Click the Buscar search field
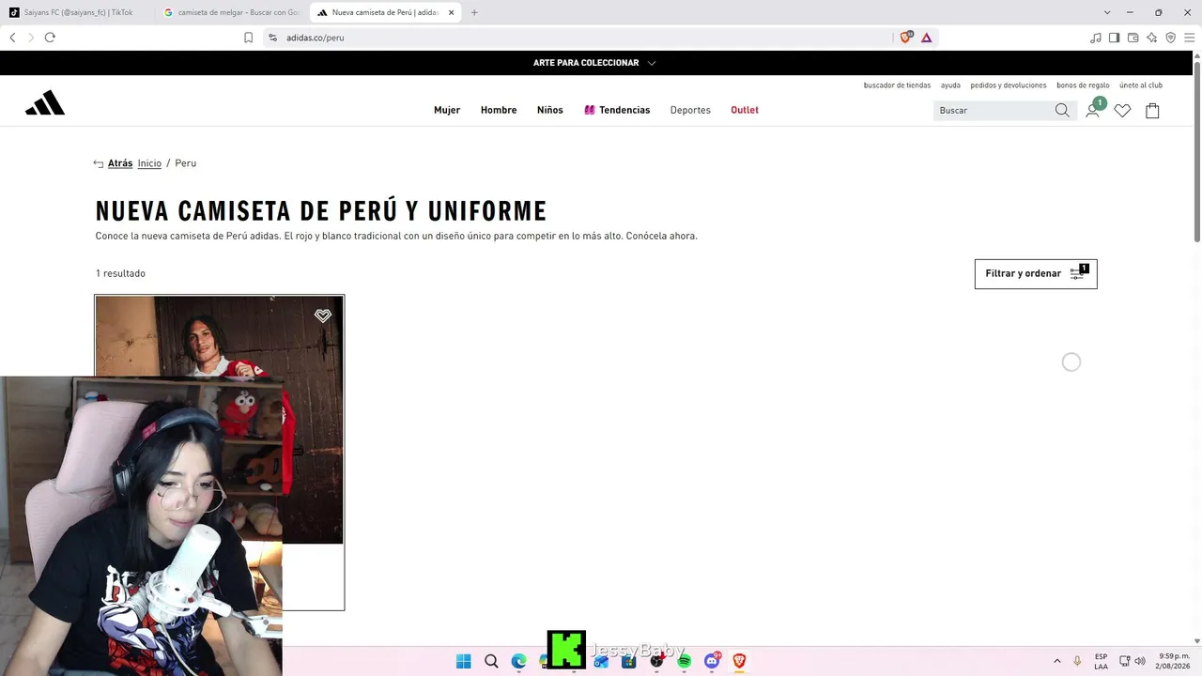This screenshot has width=1202, height=676. tap(994, 110)
